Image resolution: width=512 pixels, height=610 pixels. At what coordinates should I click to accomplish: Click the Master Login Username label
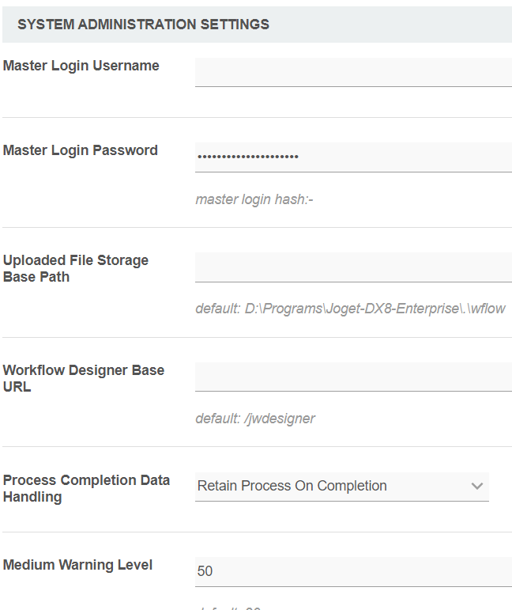click(81, 66)
